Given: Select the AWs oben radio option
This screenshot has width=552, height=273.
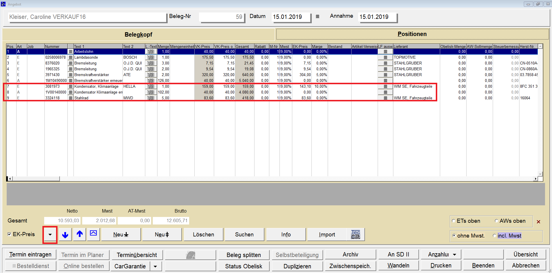Looking at the screenshot, I should pos(497,221).
